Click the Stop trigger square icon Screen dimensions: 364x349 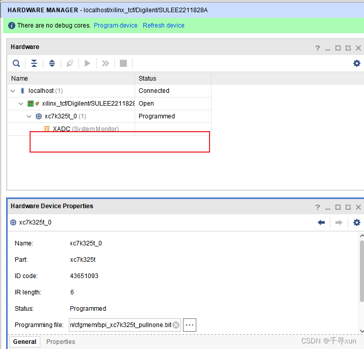[123, 63]
